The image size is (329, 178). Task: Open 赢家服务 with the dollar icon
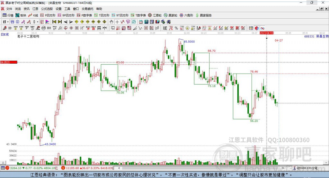coord(204,15)
